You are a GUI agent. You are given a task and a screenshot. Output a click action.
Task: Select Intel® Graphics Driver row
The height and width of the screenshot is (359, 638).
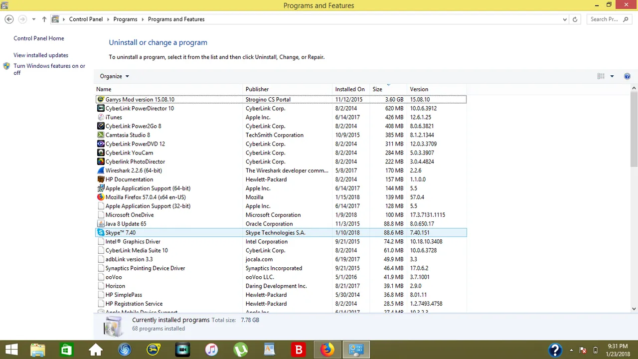[281, 242]
